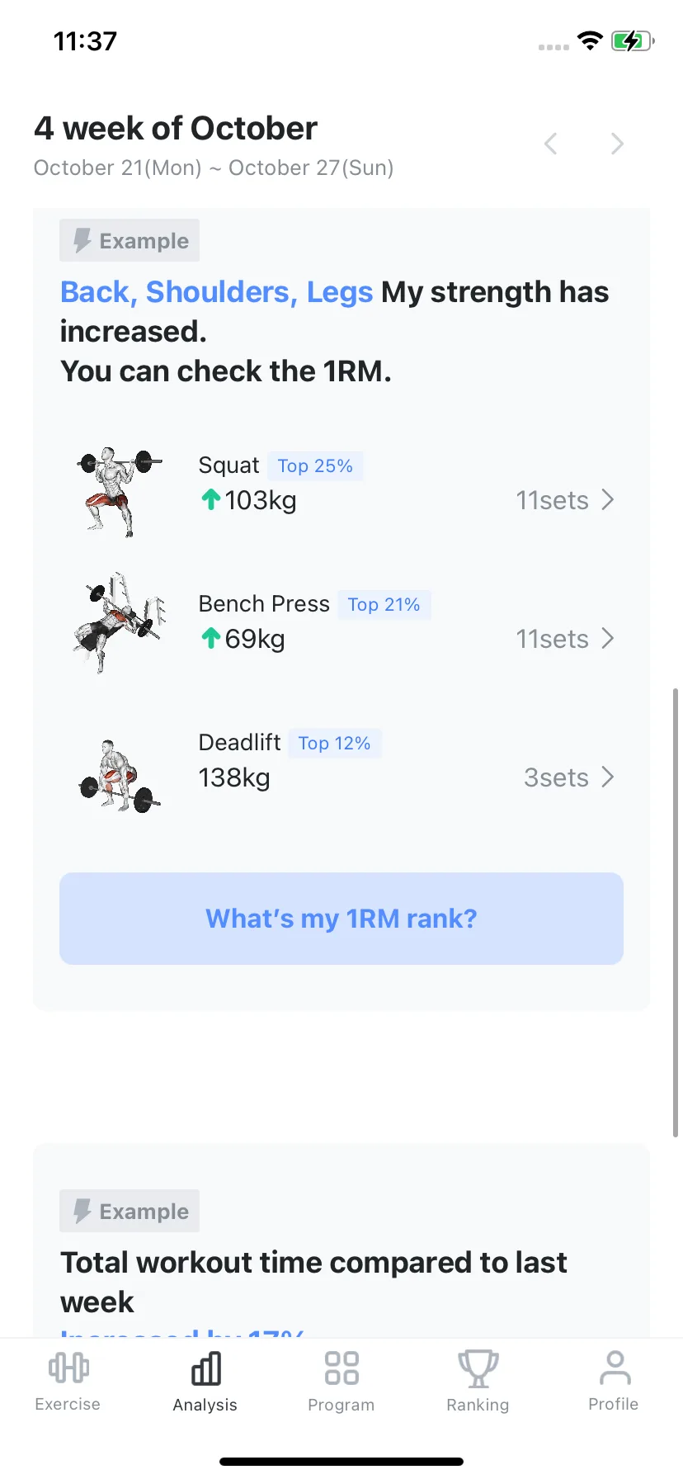The image size is (683, 1479).
Task: Expand Bench Press 11sets chevron
Action: 608,638
